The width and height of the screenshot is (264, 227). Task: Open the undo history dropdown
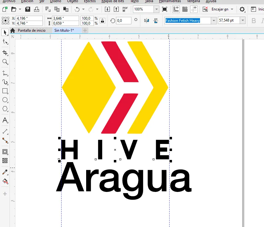click(x=83, y=9)
